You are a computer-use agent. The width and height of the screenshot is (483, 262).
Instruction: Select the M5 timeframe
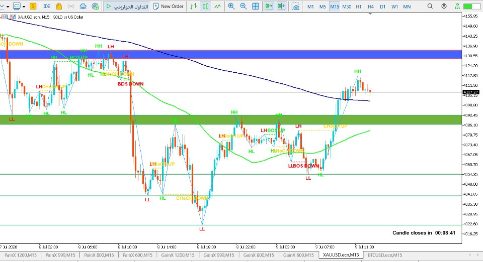323,7
